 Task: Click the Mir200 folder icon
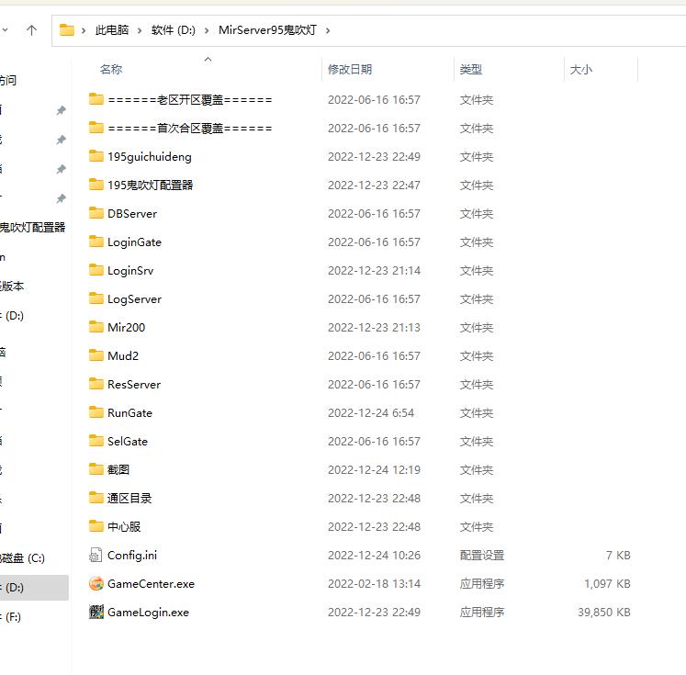pos(96,327)
